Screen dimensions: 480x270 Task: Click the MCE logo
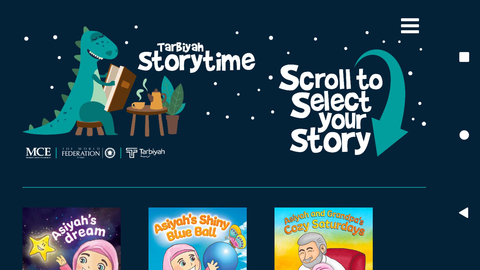38,153
